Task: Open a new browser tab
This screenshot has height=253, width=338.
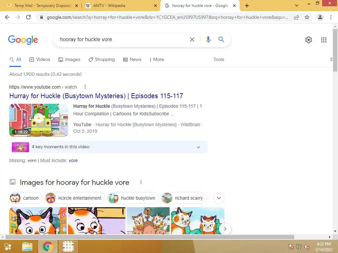Action: [x=247, y=6]
